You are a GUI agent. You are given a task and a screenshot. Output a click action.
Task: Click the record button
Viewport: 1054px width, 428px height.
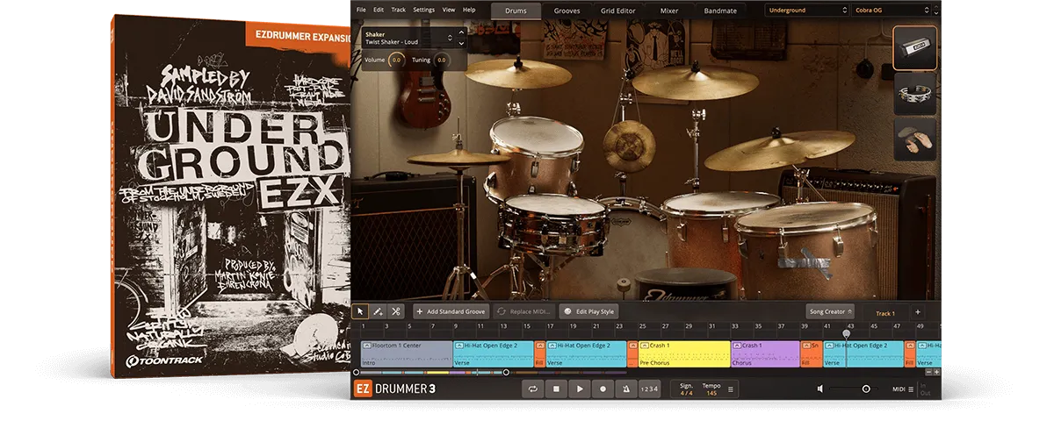point(603,389)
